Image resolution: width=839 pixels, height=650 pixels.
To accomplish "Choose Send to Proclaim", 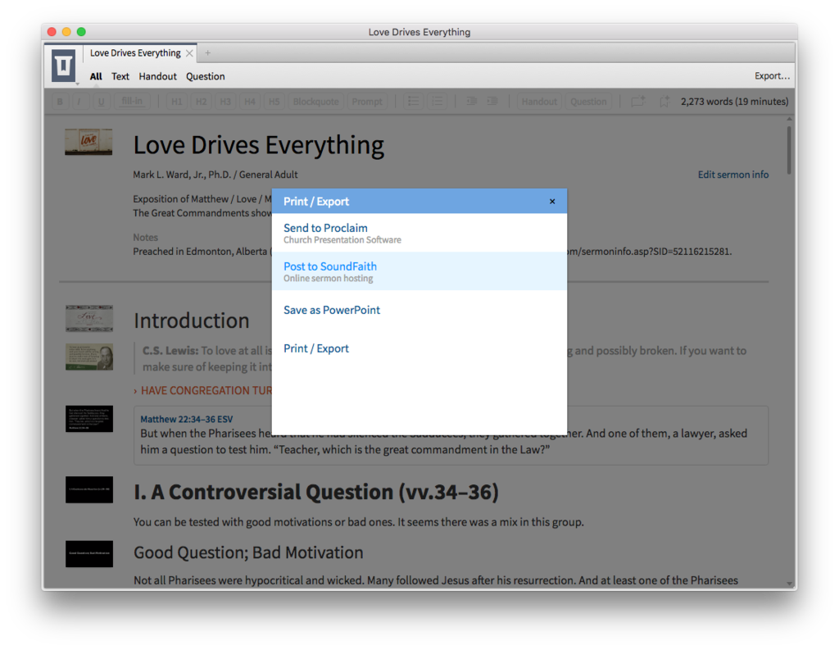I will (x=419, y=233).
